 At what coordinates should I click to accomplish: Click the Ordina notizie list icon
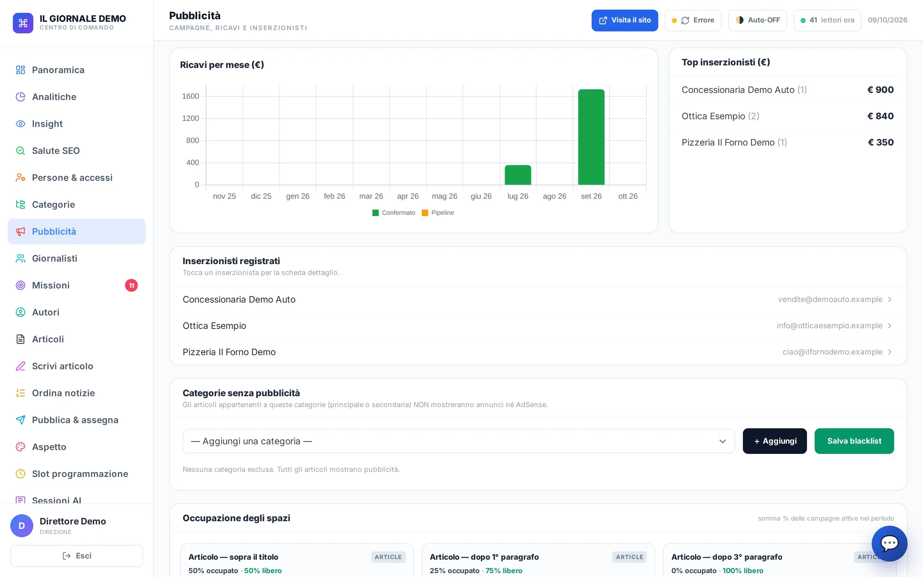point(21,393)
